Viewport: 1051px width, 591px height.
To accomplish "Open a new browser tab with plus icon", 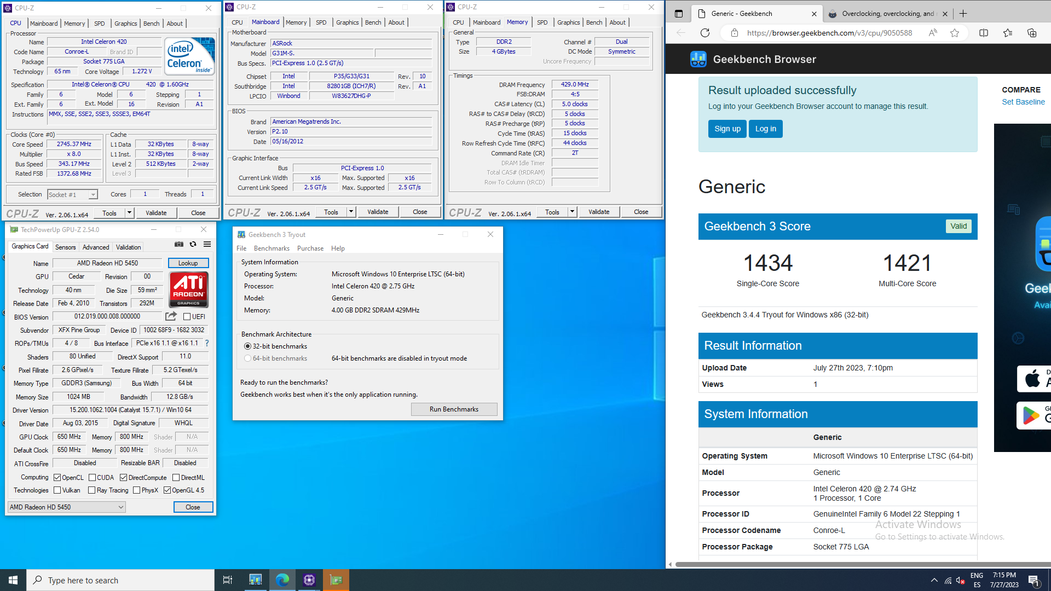I will pos(963,14).
